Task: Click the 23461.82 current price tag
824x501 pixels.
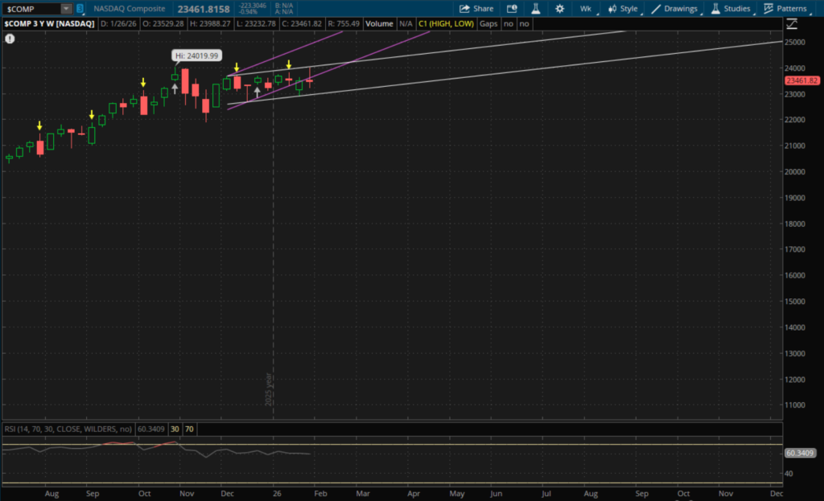Action: pyautogui.click(x=802, y=80)
